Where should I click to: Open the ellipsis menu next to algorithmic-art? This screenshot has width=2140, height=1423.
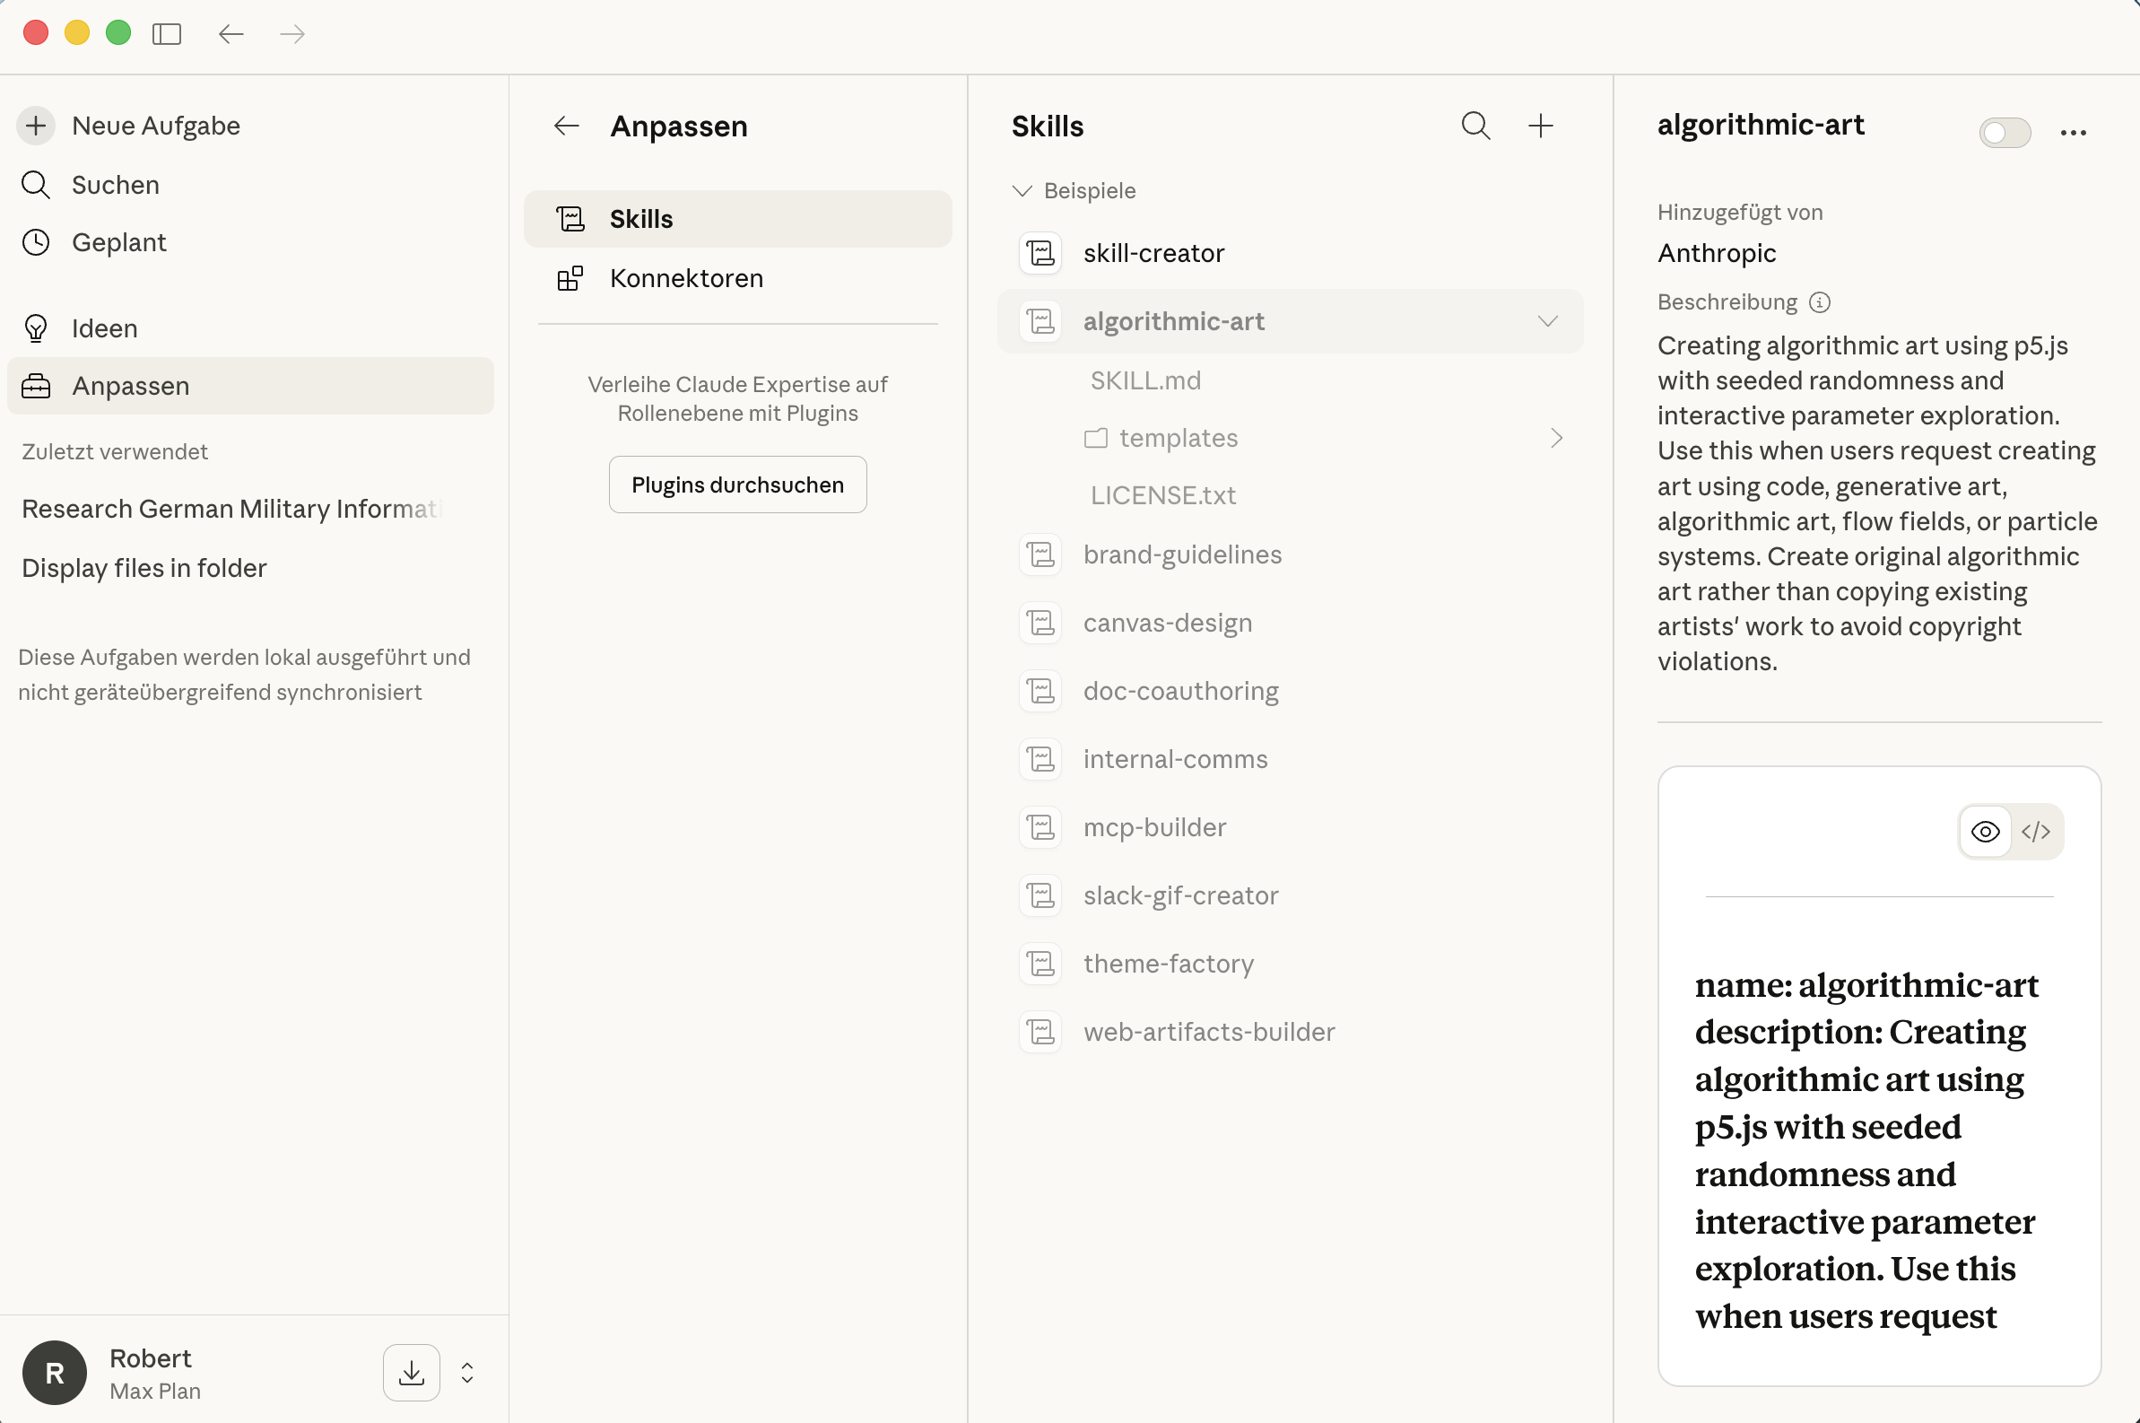click(x=2074, y=132)
